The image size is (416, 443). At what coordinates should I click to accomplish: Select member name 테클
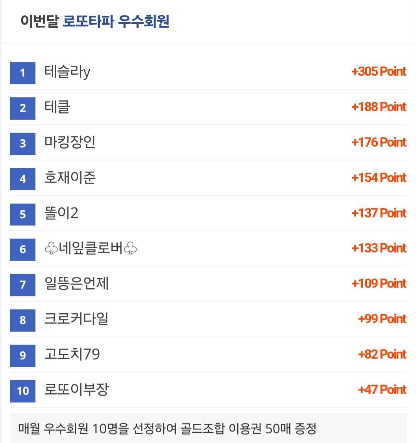tap(57, 107)
